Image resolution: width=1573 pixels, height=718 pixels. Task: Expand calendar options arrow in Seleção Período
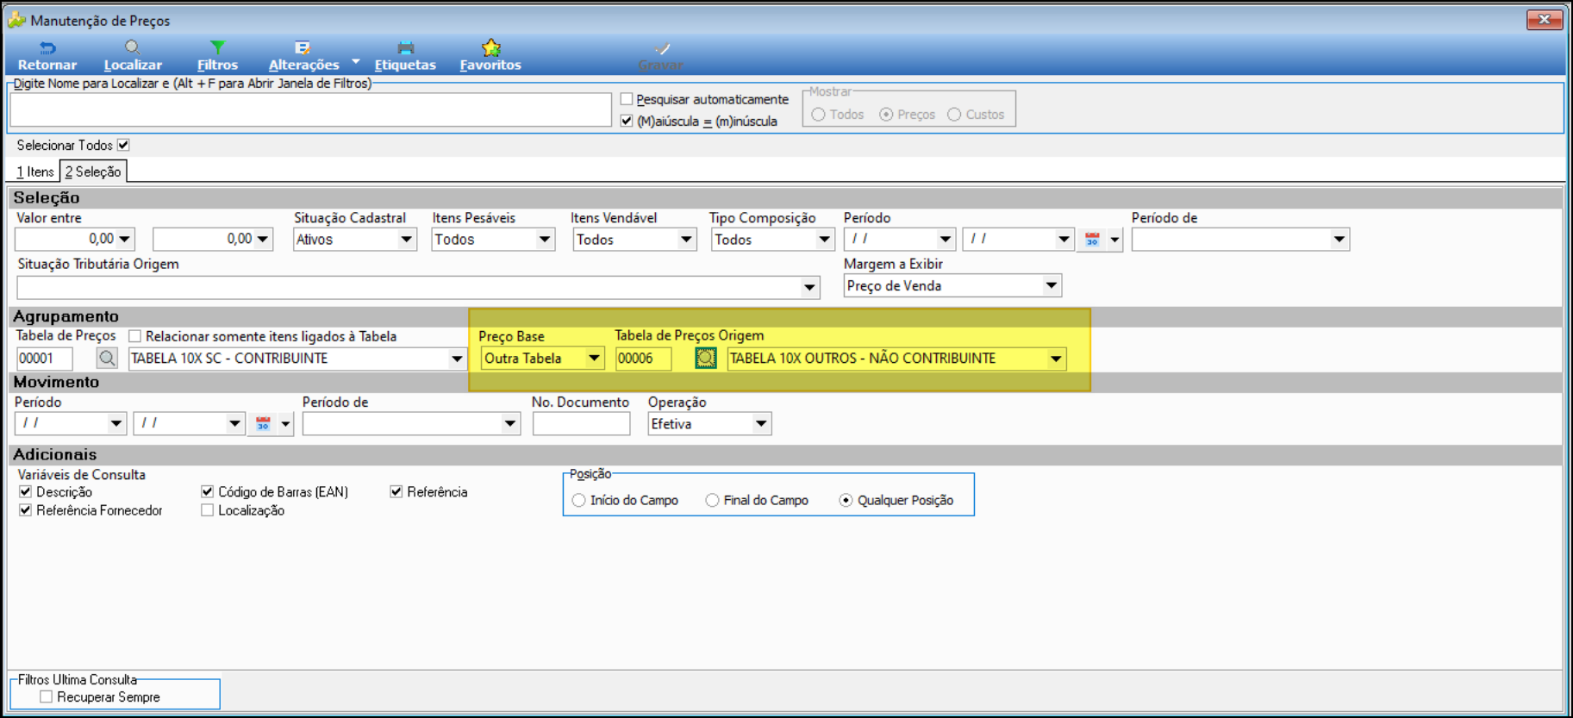(1114, 240)
